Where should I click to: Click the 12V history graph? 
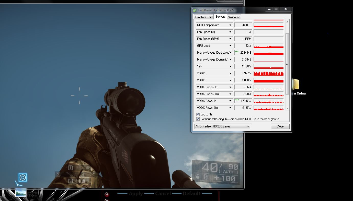[268, 66]
